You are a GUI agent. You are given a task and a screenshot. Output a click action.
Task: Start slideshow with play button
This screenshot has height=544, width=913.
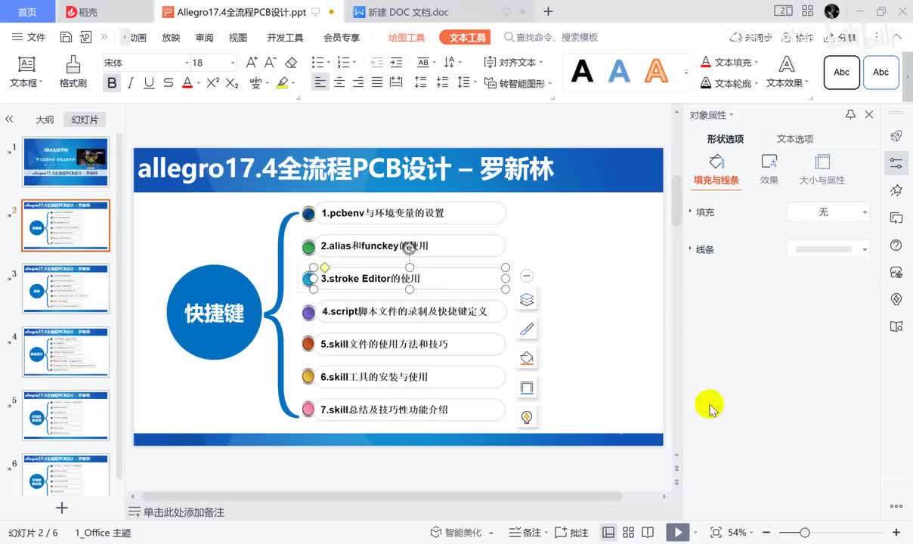click(677, 533)
